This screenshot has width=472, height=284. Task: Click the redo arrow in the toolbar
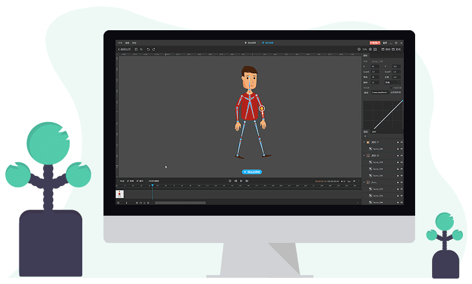154,49
